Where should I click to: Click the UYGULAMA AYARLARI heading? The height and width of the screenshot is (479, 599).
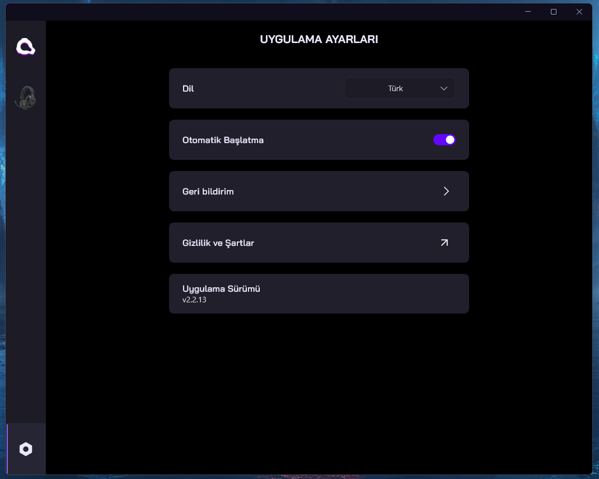319,39
